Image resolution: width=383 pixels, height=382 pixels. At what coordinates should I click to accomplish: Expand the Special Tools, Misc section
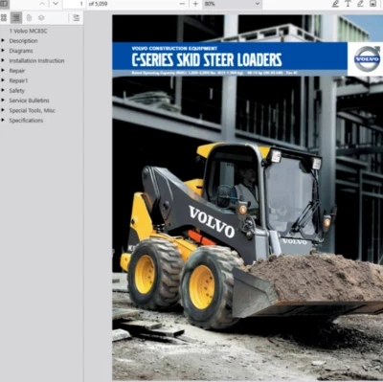pyautogui.click(x=3, y=110)
